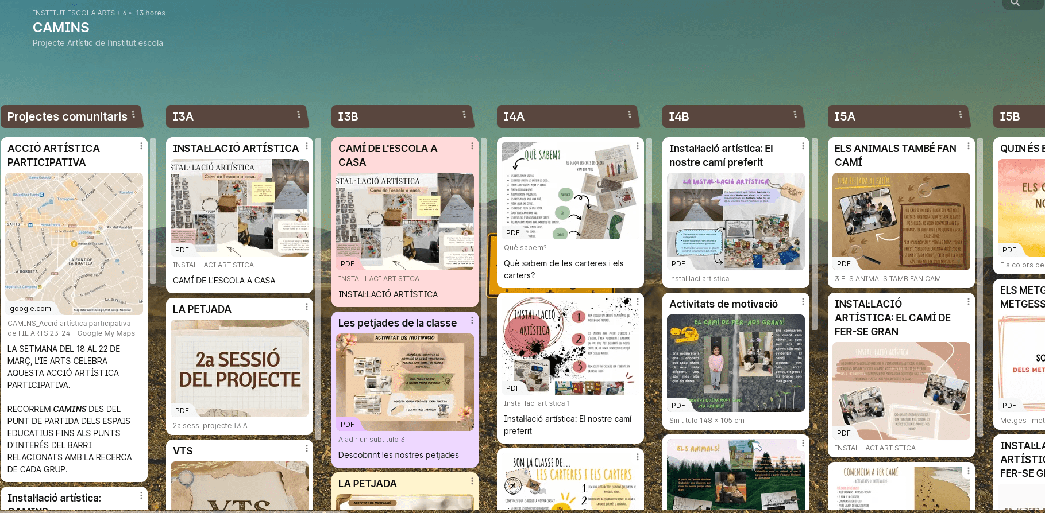Open more options on ACCIÓ ARTÍSTICA PARTICIPATIVA card

[141, 146]
